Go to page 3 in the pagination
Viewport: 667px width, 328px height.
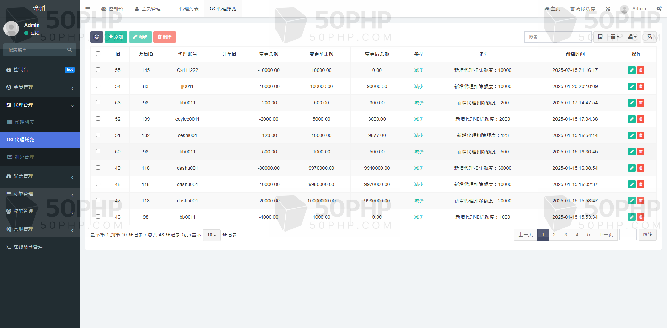566,235
